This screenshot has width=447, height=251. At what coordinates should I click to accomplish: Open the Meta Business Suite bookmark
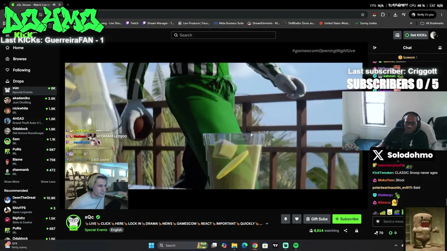(x=229, y=23)
